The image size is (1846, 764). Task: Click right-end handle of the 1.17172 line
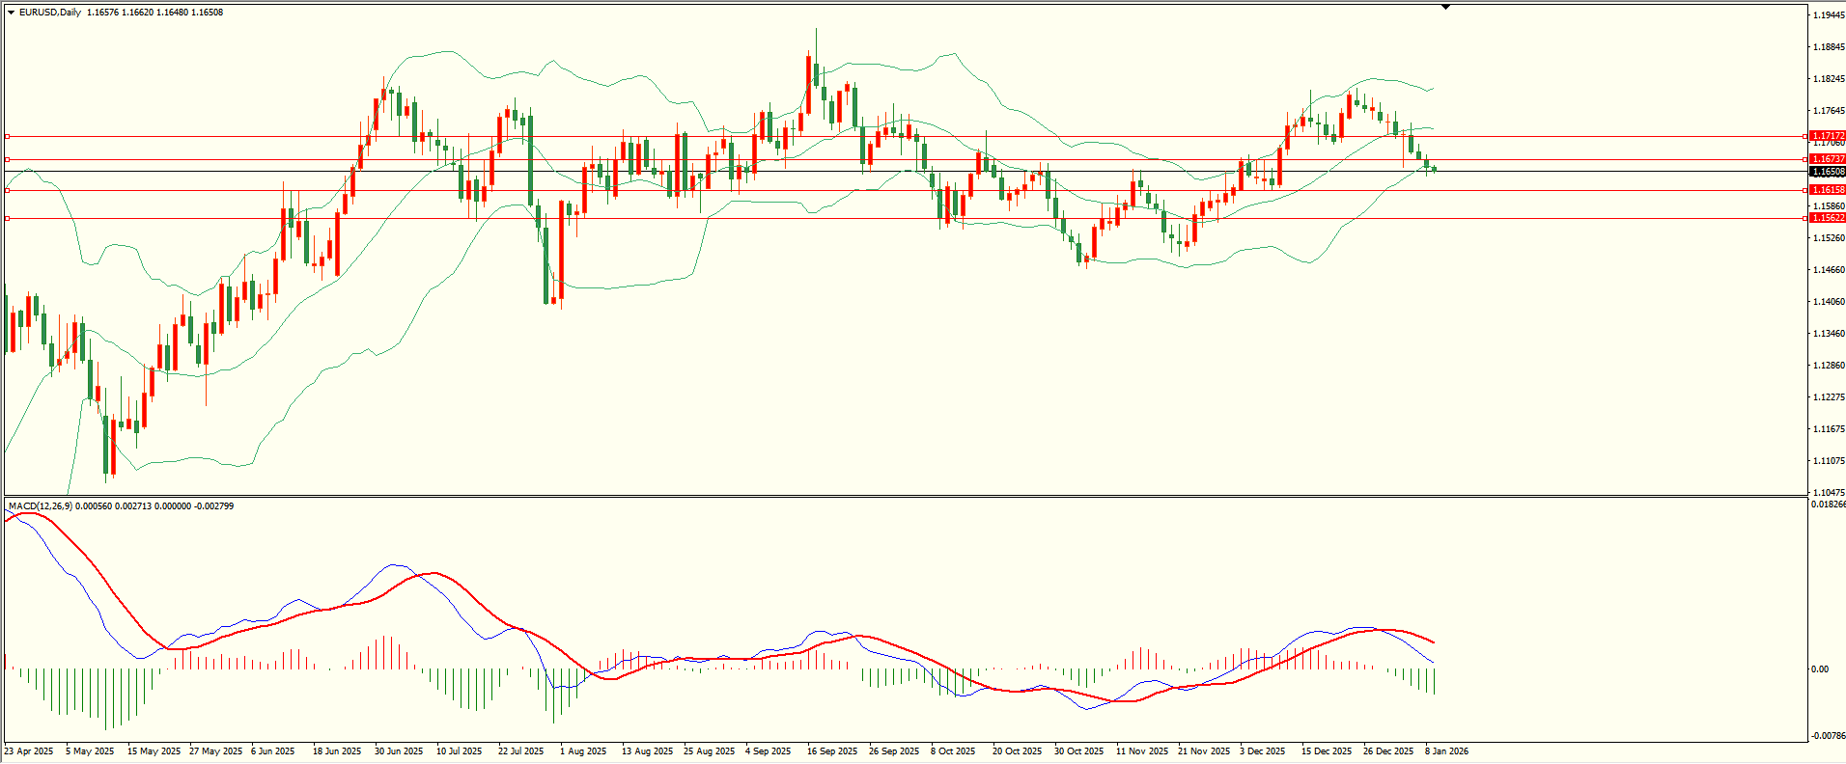(1804, 136)
